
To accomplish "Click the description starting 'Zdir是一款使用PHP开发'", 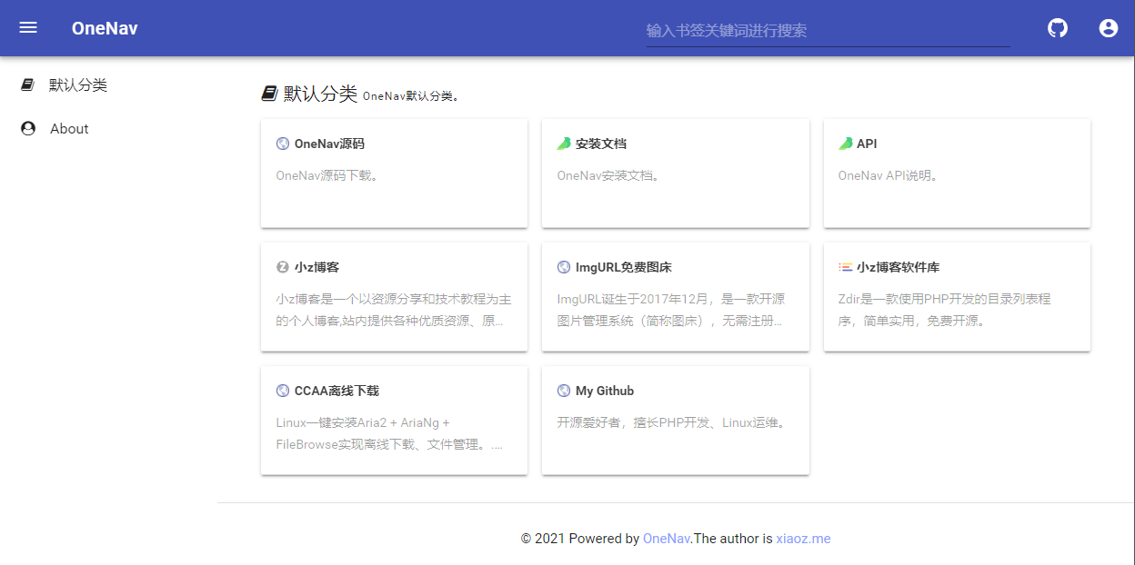I will (945, 310).
